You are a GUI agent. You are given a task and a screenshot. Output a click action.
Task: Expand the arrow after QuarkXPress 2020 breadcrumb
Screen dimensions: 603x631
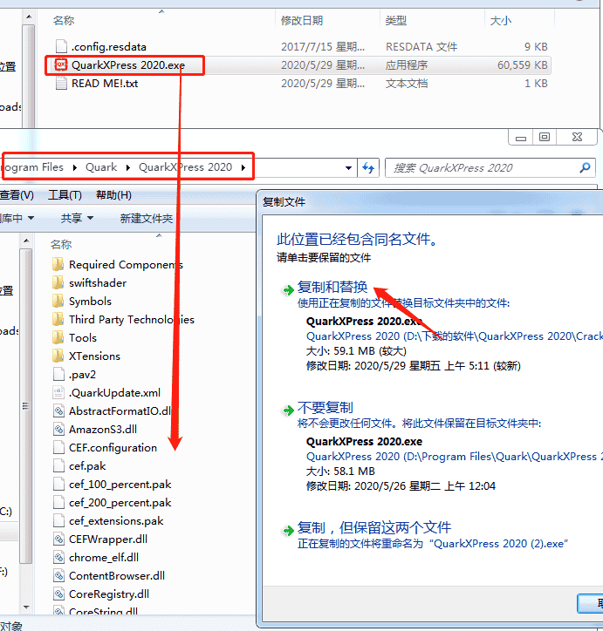pyautogui.click(x=243, y=167)
